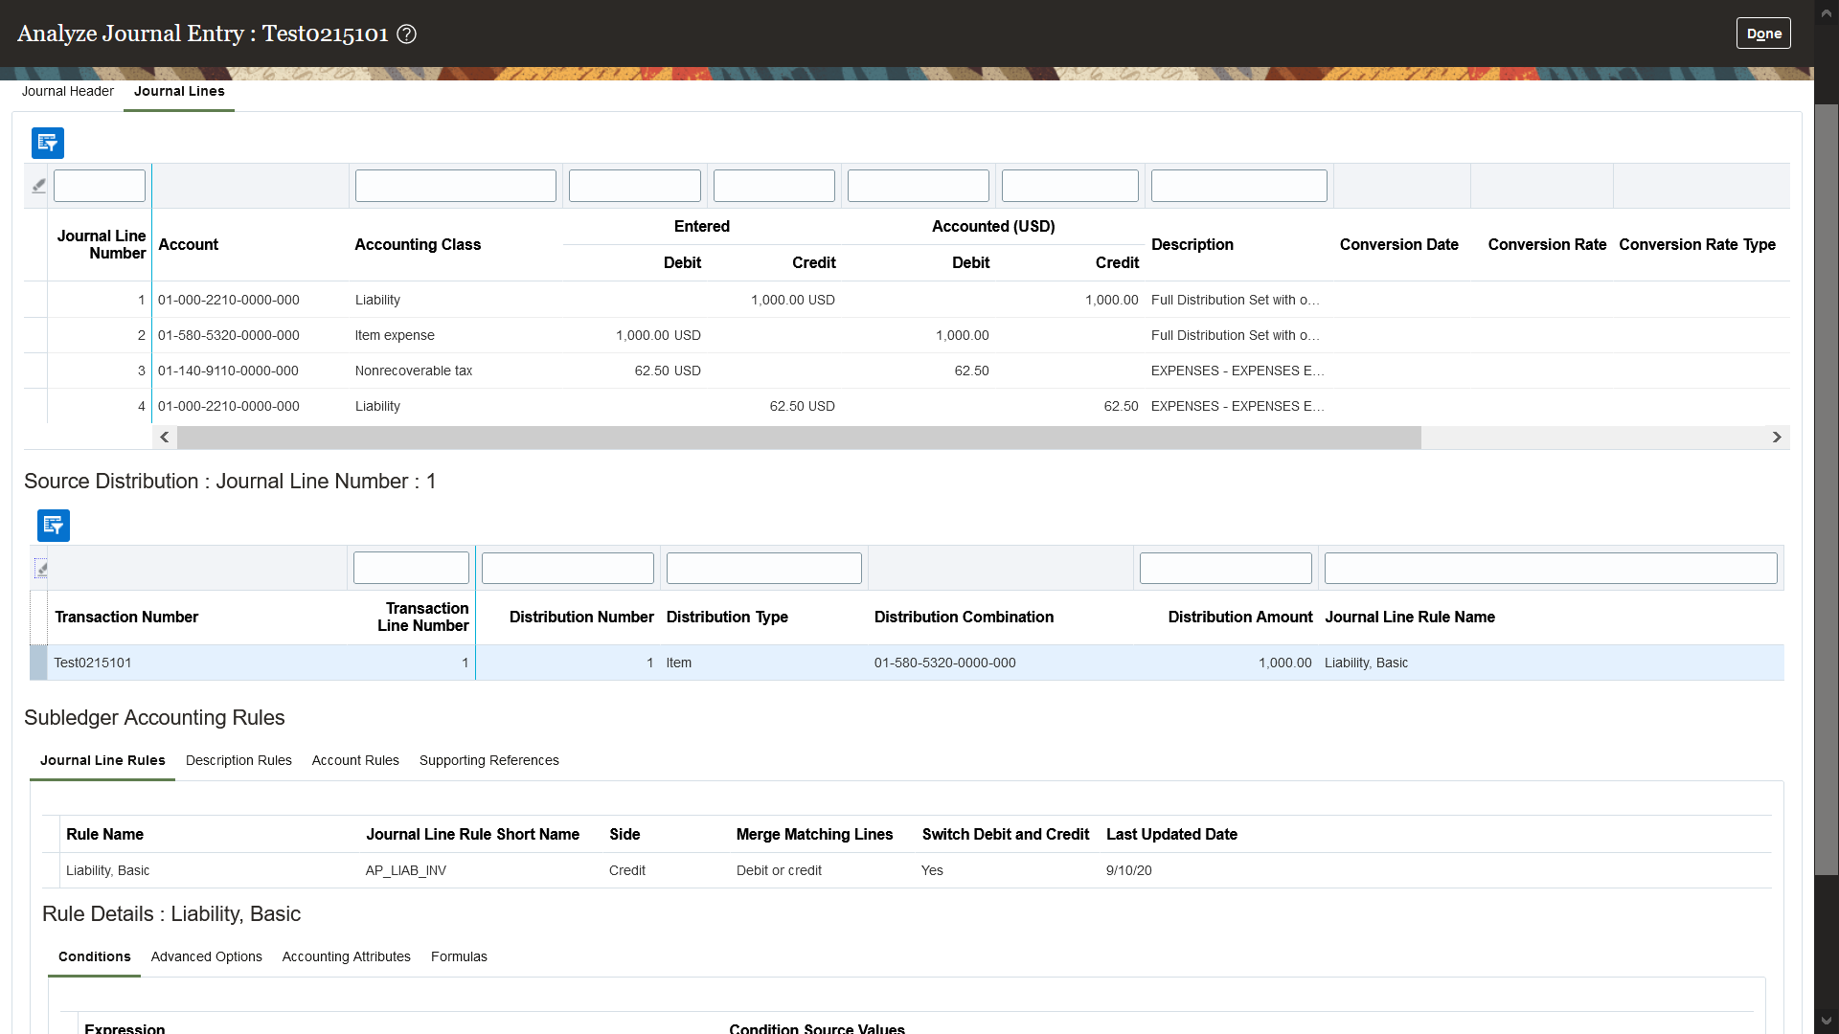Viewport: 1839px width, 1034px height.
Task: Open the Account Rules tab
Action: point(355,761)
